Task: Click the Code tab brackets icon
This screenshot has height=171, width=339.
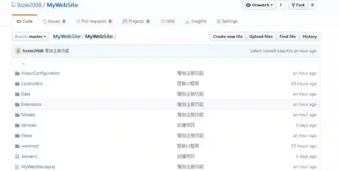Action: [x=19, y=21]
